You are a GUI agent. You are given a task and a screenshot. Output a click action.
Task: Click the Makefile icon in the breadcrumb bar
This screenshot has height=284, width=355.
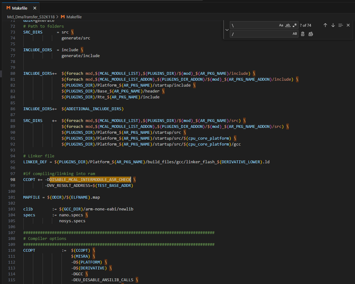click(x=62, y=17)
